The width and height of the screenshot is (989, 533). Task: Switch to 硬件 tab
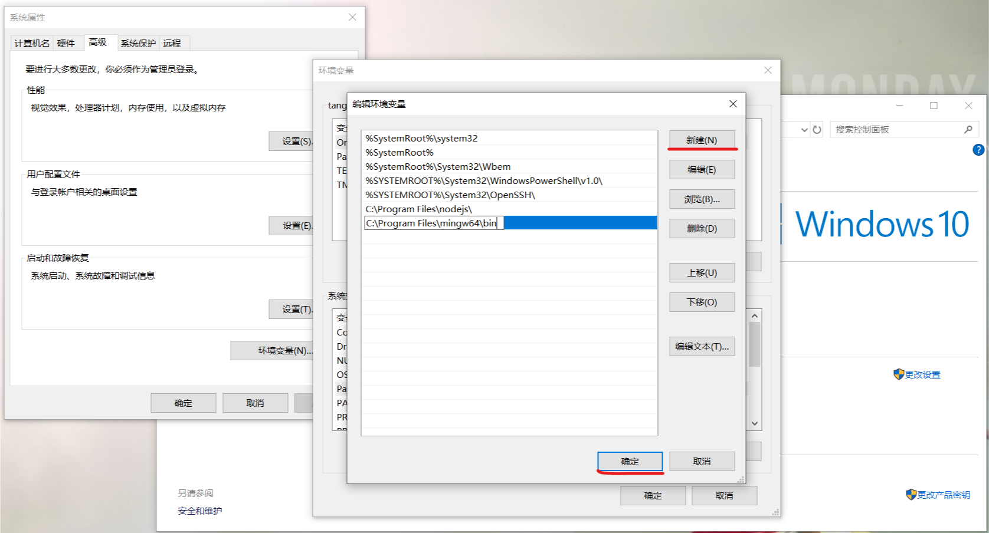(x=66, y=43)
